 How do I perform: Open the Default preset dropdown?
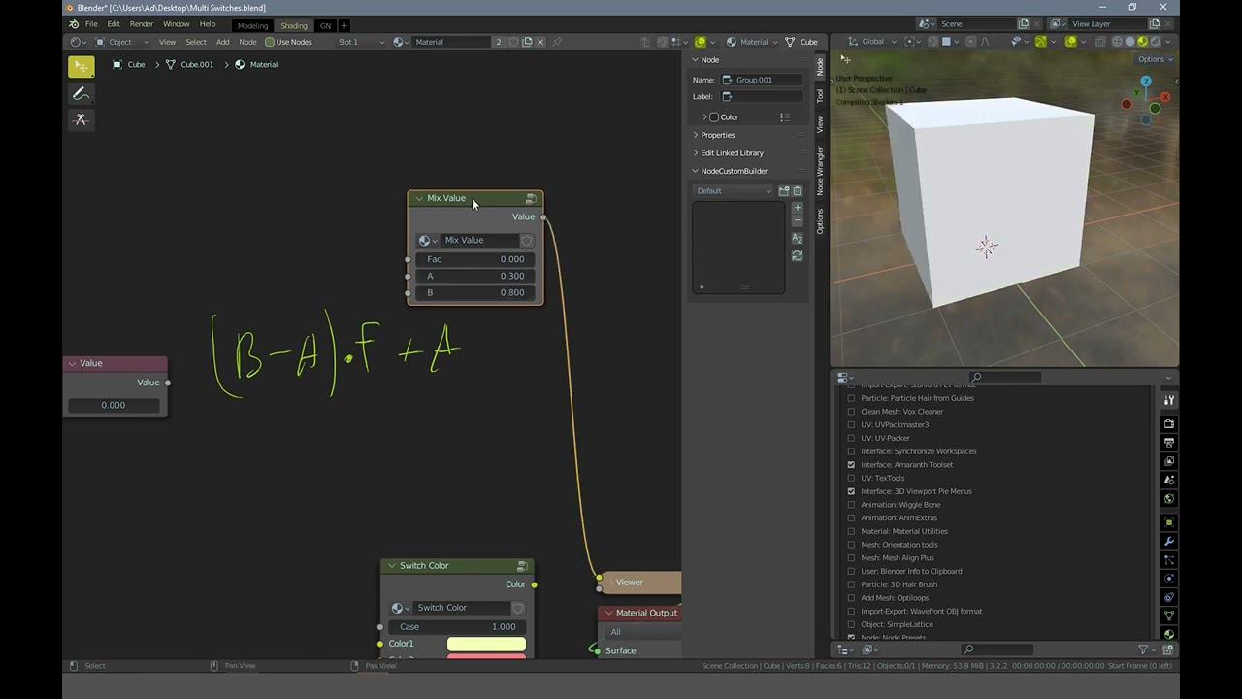[x=734, y=191]
